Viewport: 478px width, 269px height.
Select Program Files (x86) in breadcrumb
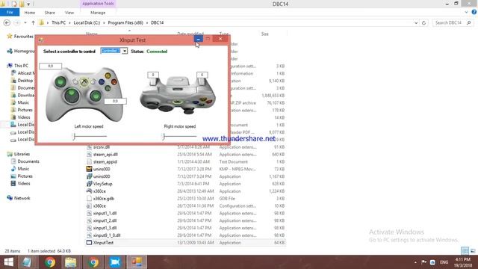click(125, 23)
